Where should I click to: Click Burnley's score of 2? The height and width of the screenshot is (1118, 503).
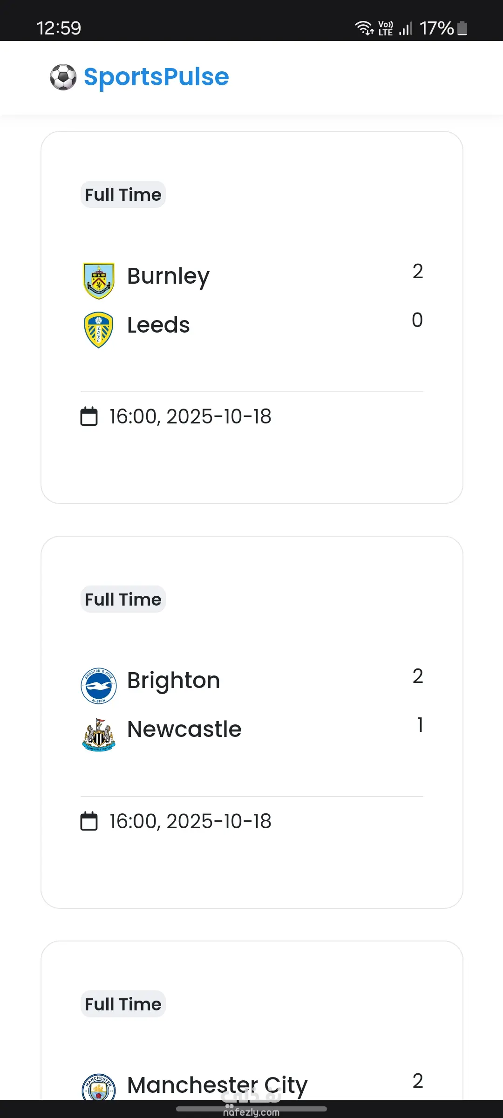tap(417, 272)
